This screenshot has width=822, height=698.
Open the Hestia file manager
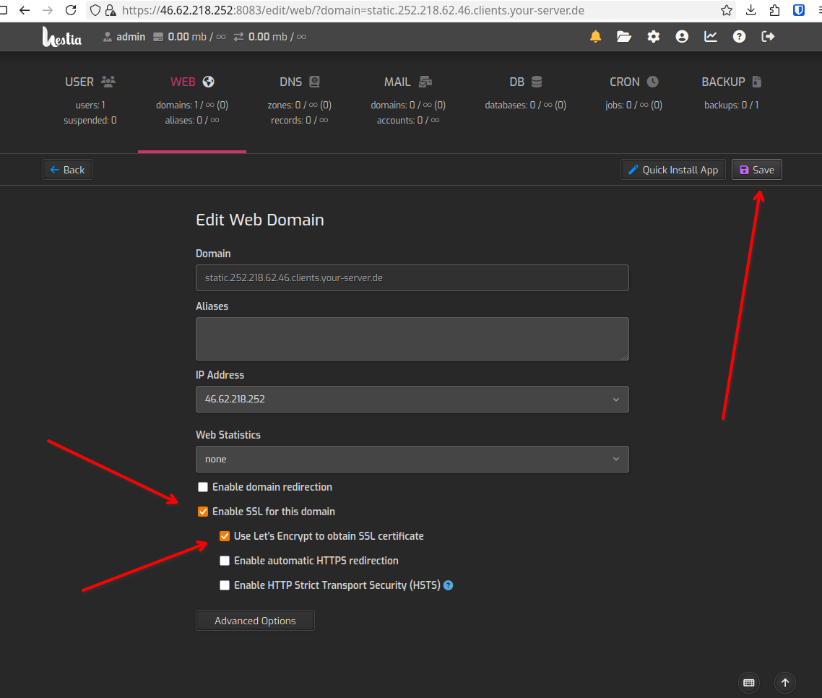tap(624, 35)
